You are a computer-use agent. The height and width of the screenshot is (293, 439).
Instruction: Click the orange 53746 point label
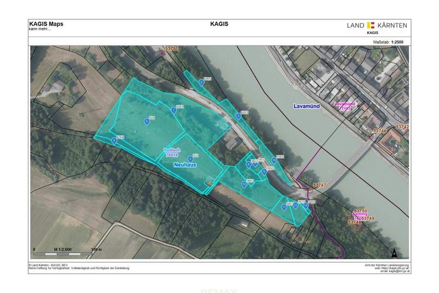click(x=380, y=131)
